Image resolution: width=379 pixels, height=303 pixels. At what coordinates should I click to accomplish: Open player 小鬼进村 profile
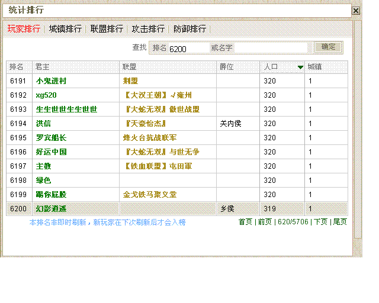click(51, 81)
